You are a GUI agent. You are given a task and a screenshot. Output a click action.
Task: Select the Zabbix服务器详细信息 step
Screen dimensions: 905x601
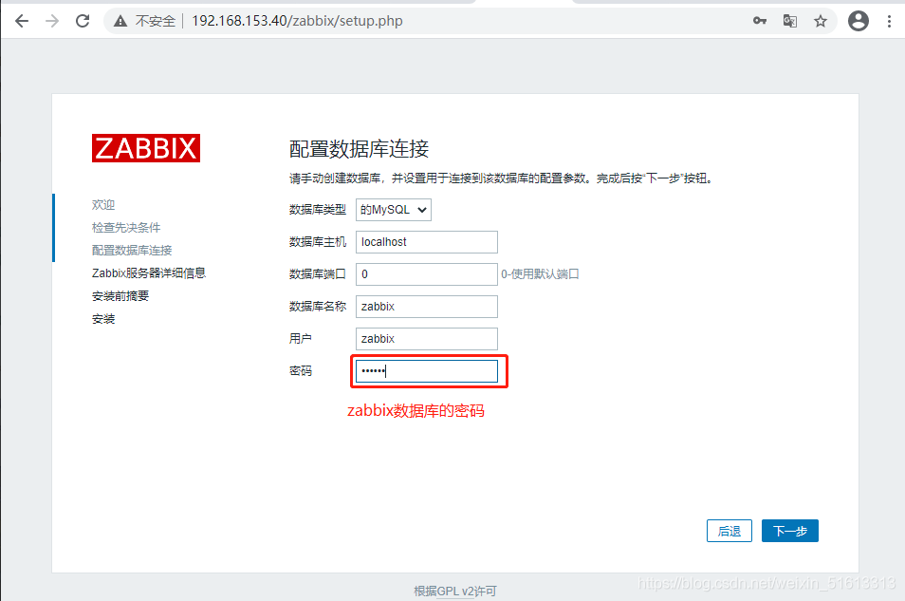tap(149, 273)
